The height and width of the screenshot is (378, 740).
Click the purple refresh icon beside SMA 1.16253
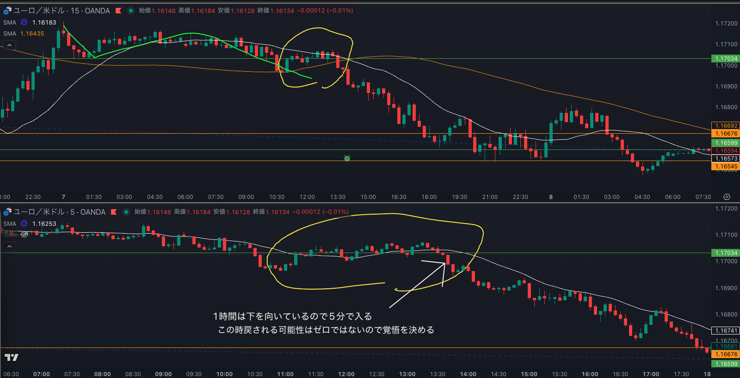coord(24,223)
